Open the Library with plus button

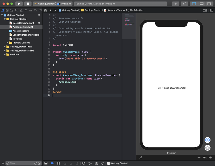point(176,4)
